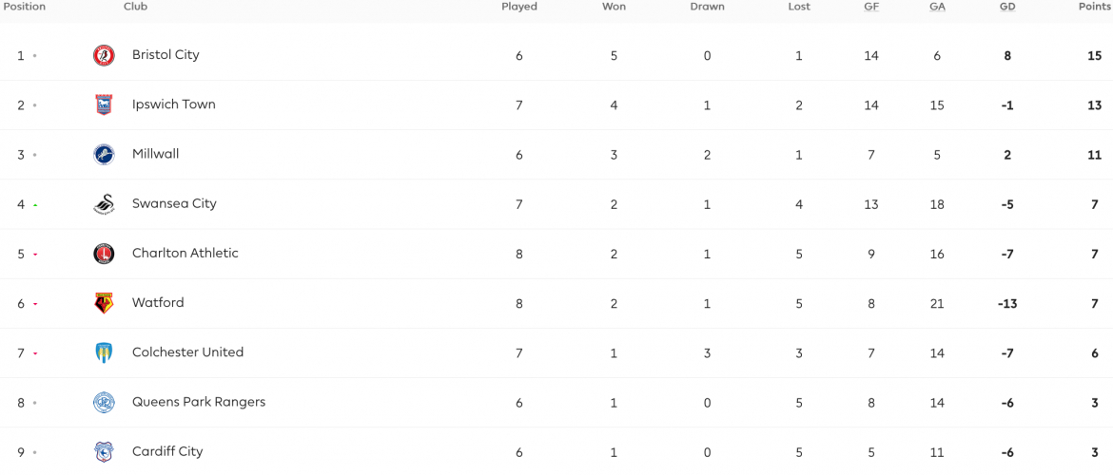Click the Charlton Athletic badge
1113x475 pixels.
[x=105, y=254]
